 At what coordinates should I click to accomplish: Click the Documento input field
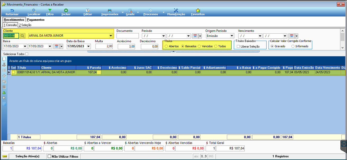click(127, 36)
